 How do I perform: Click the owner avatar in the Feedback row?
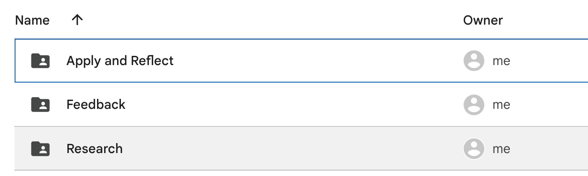[x=474, y=104]
